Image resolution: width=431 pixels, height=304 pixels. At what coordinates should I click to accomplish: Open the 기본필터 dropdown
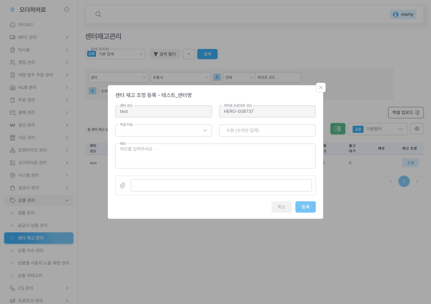click(378, 129)
